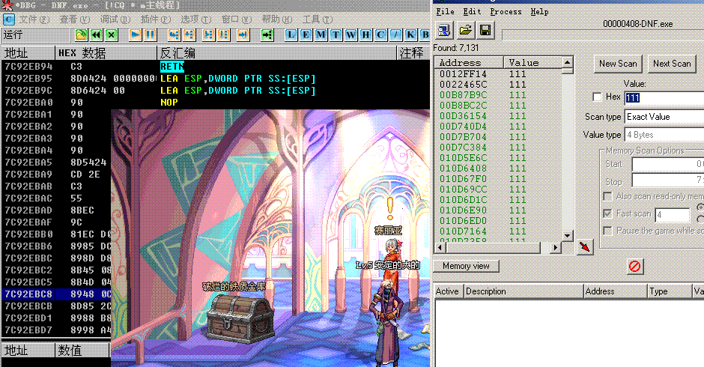Click the Trace over icon
704x367 pixels.
[224, 35]
